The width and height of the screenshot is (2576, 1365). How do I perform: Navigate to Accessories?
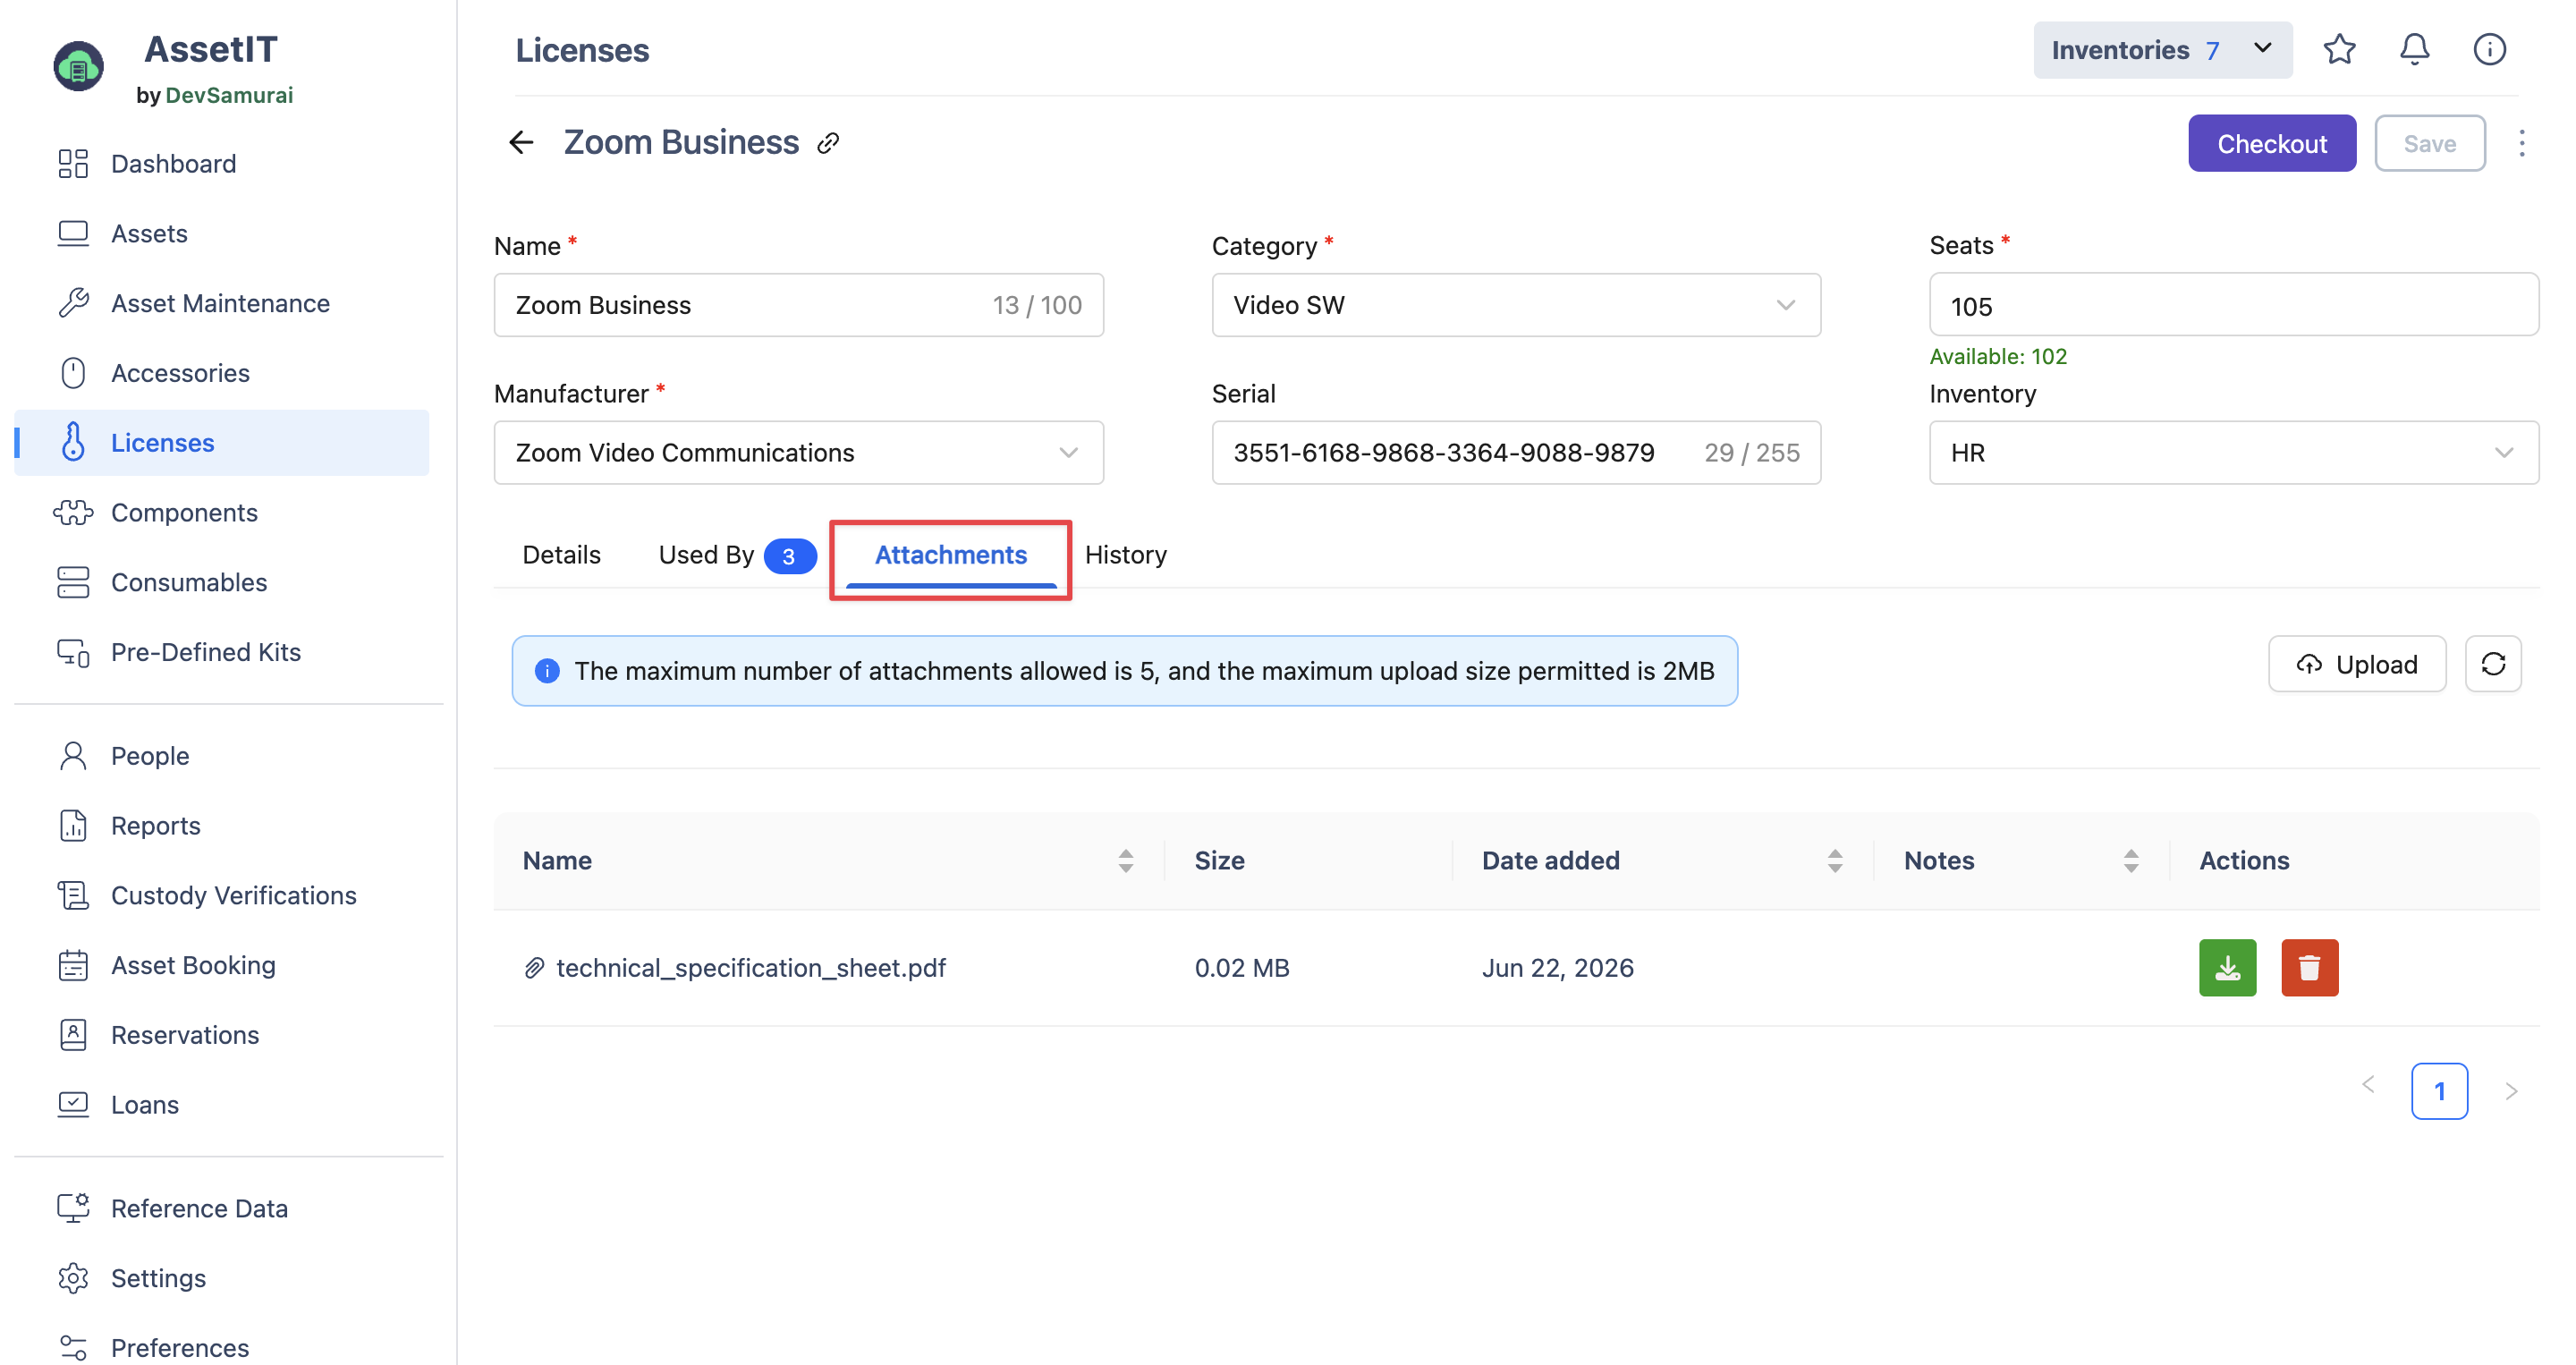(x=180, y=373)
